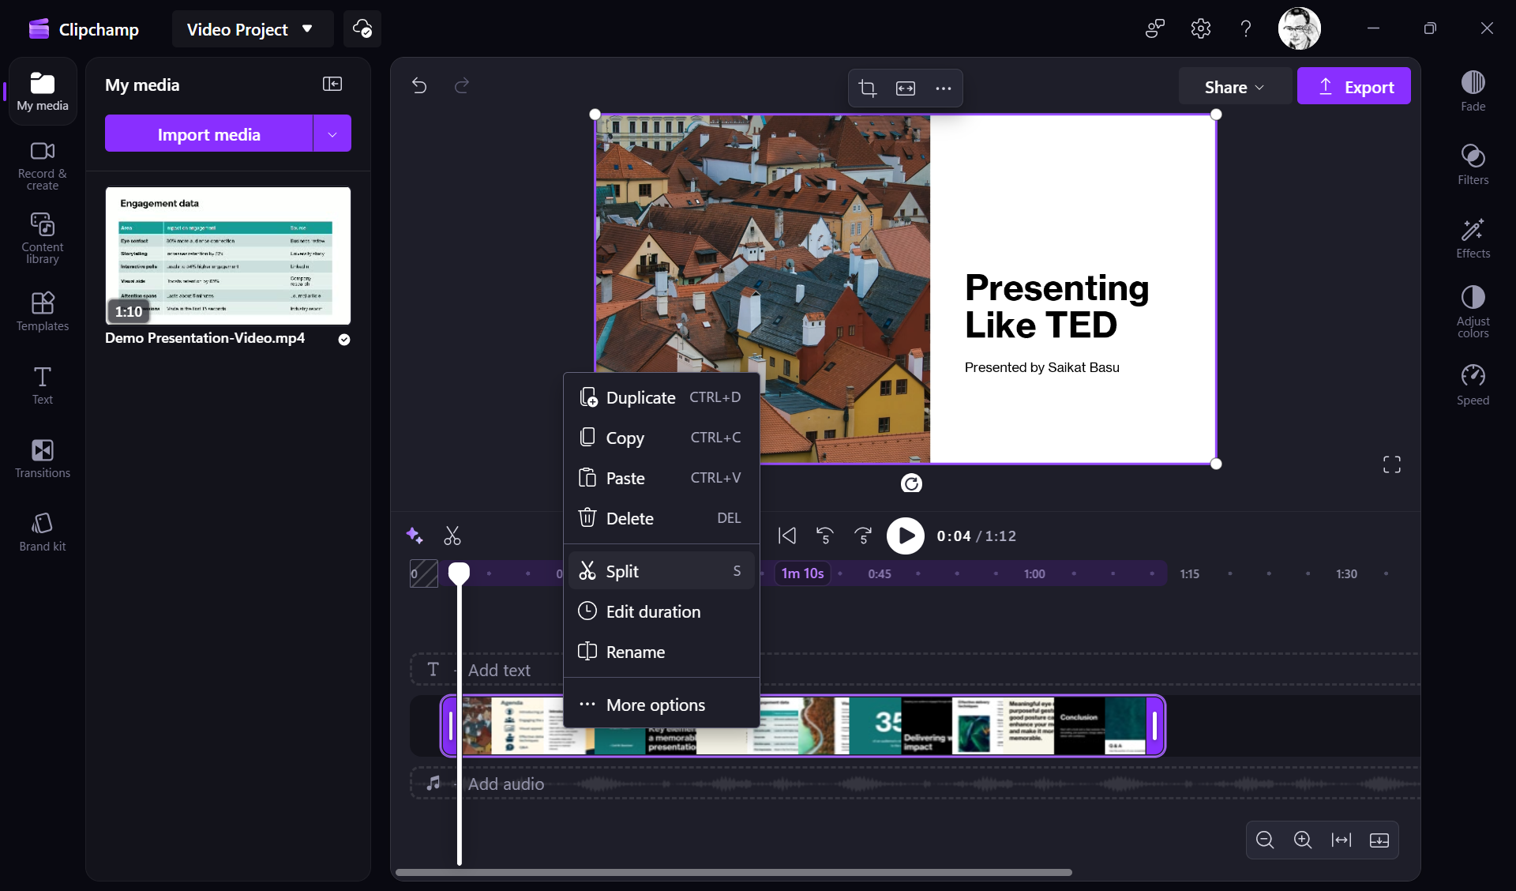Screen dimensions: 1516x891
Task: Open the Transitions panel
Action: pyautogui.click(x=43, y=459)
